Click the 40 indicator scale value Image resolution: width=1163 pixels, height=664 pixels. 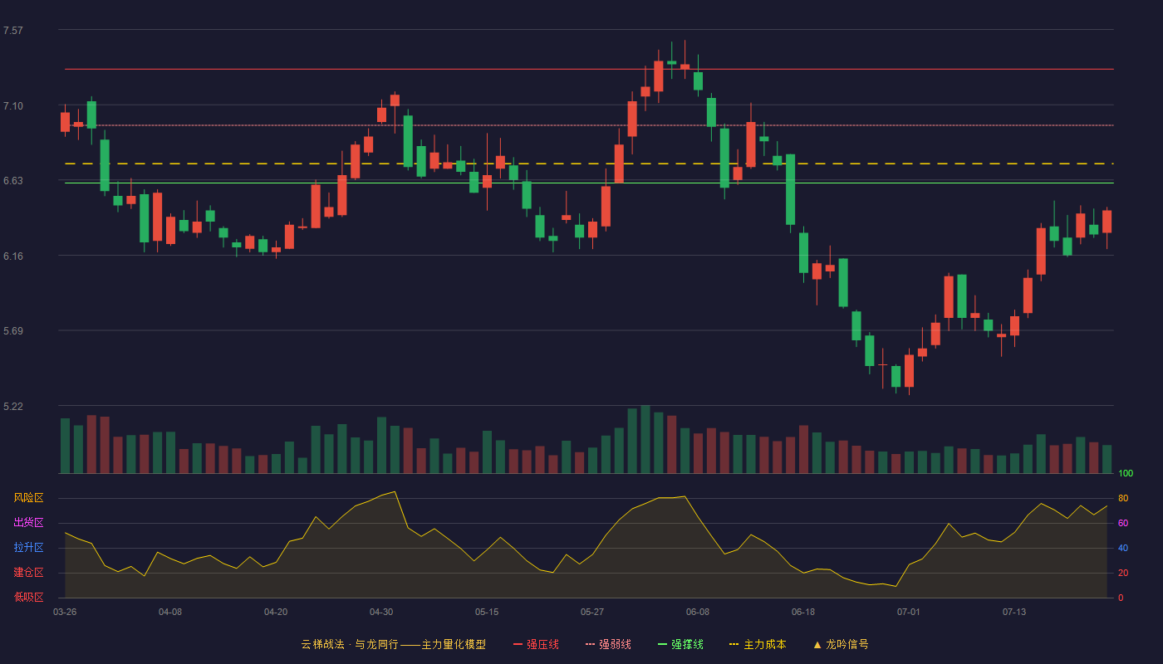coord(1123,548)
